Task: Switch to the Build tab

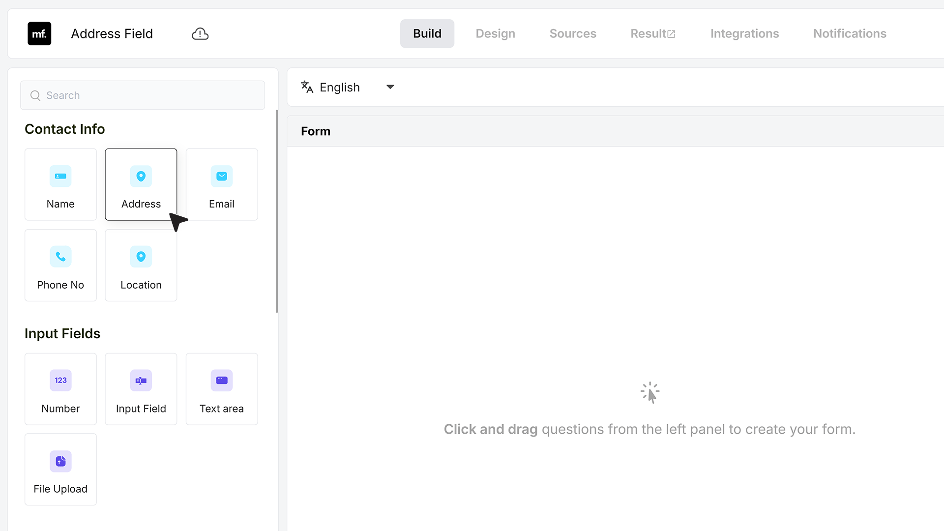Action: pyautogui.click(x=427, y=33)
